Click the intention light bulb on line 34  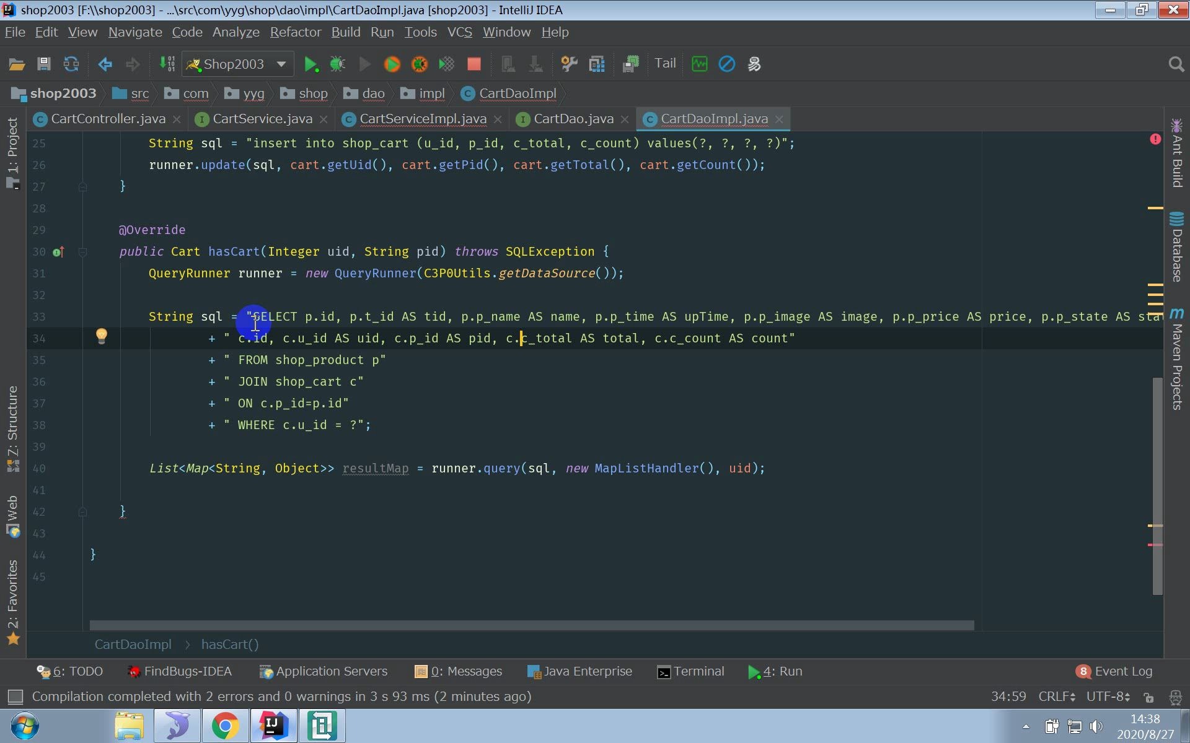tap(102, 336)
